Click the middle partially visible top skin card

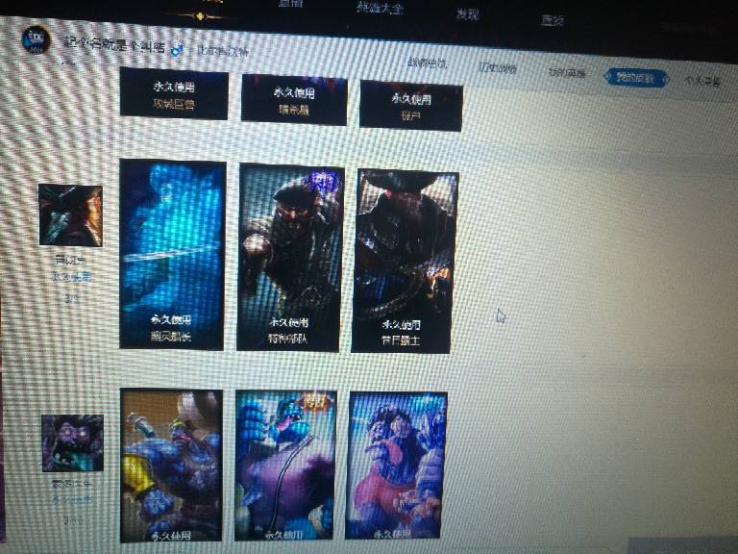[x=293, y=99]
